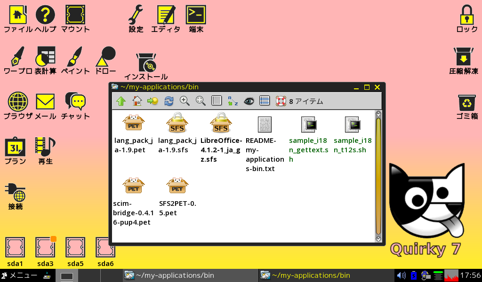This screenshot has width=482, height=282.
Task: Click ロック lock desktop icon
Action: [x=466, y=19]
